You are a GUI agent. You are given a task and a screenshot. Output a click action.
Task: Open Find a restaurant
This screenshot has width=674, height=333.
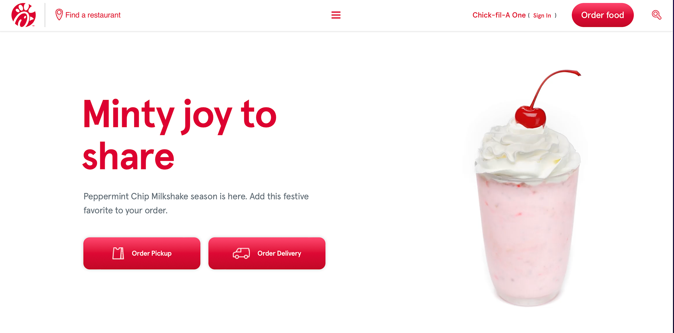tap(93, 15)
